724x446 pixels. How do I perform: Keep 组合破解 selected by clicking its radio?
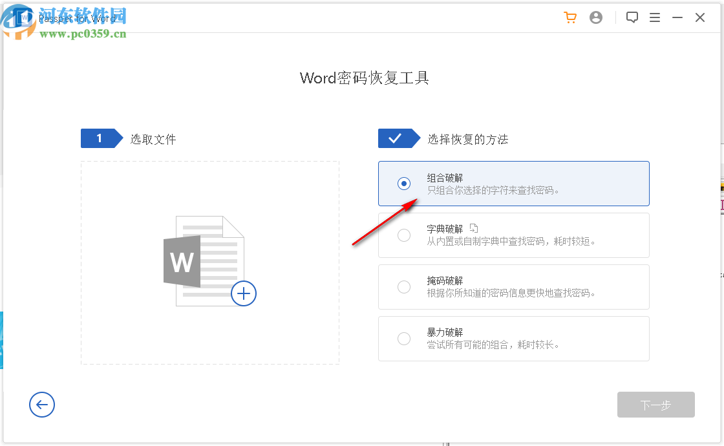click(x=404, y=183)
